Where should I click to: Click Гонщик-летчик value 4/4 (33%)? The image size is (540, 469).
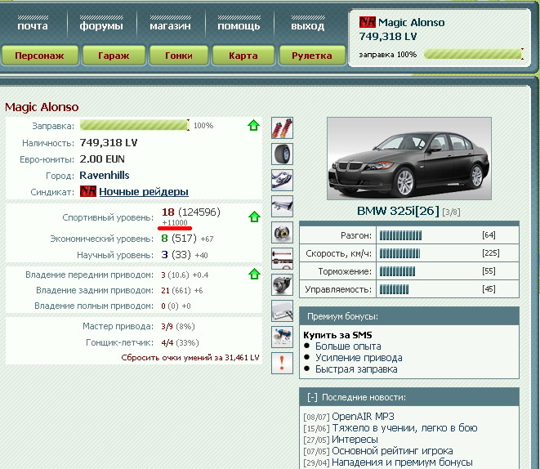[x=180, y=342]
